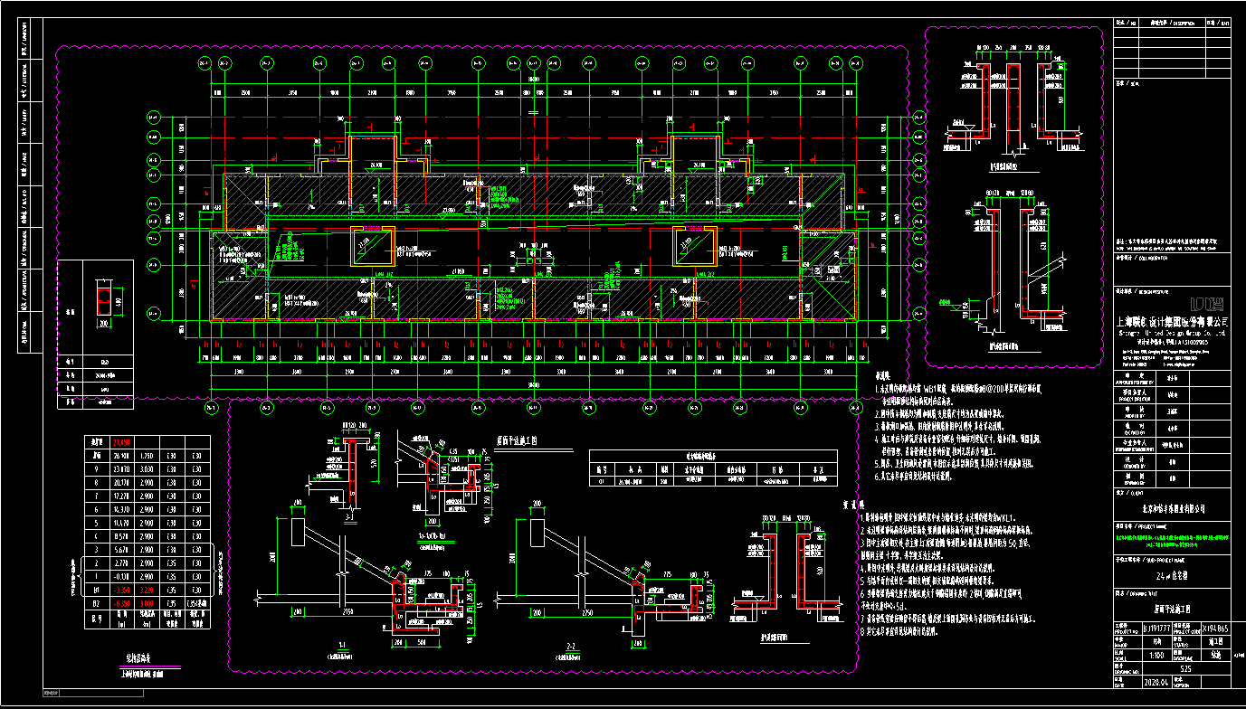Click the elevation 8.570 in floor table
This screenshot has width=1246, height=709.
tap(121, 536)
